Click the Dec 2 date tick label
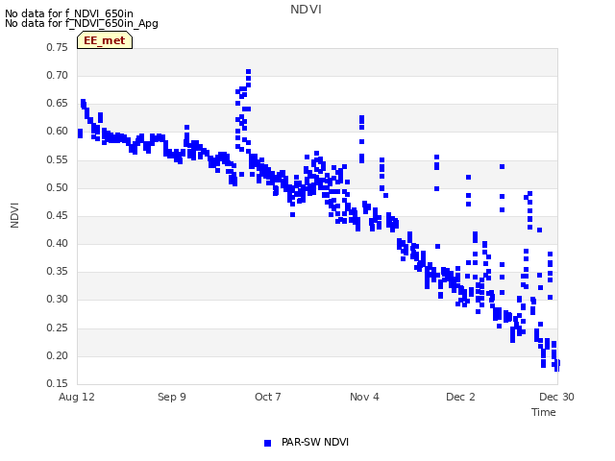This screenshot has height=461, width=615. tap(460, 397)
